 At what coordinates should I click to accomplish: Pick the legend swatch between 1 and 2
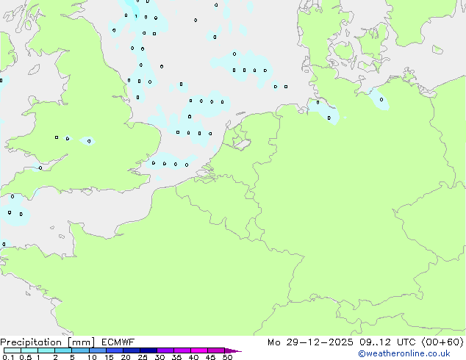pos(46,350)
